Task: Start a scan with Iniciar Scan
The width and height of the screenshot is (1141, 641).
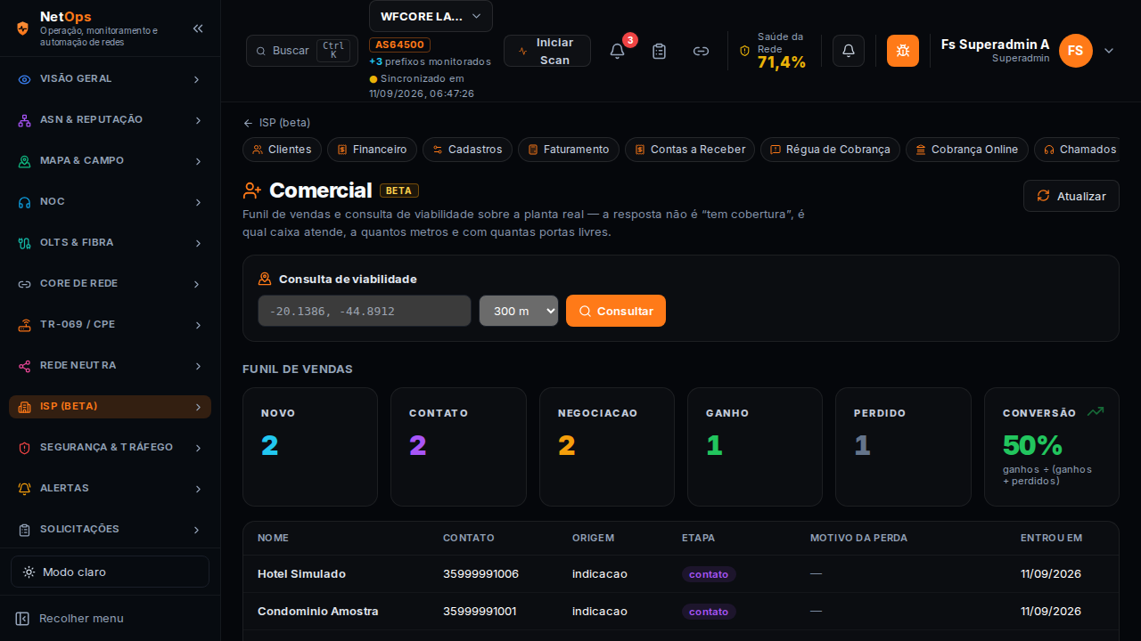Action: (547, 51)
